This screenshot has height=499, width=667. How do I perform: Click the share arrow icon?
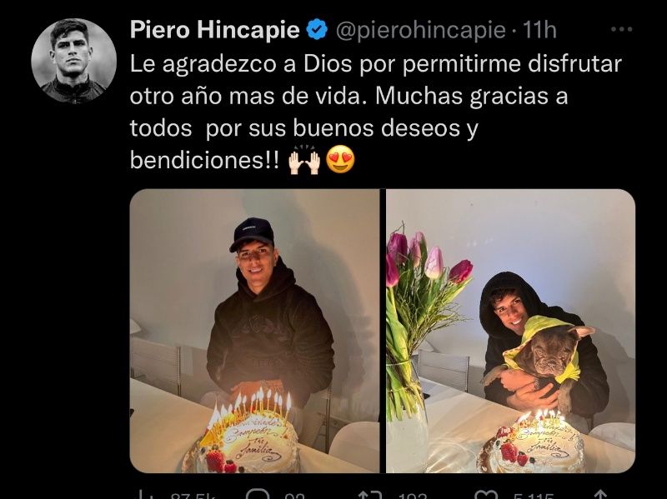click(x=599, y=495)
